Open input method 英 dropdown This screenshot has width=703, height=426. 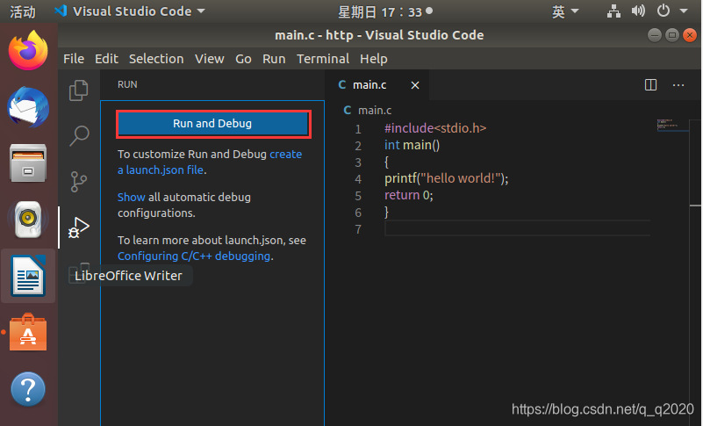(565, 11)
